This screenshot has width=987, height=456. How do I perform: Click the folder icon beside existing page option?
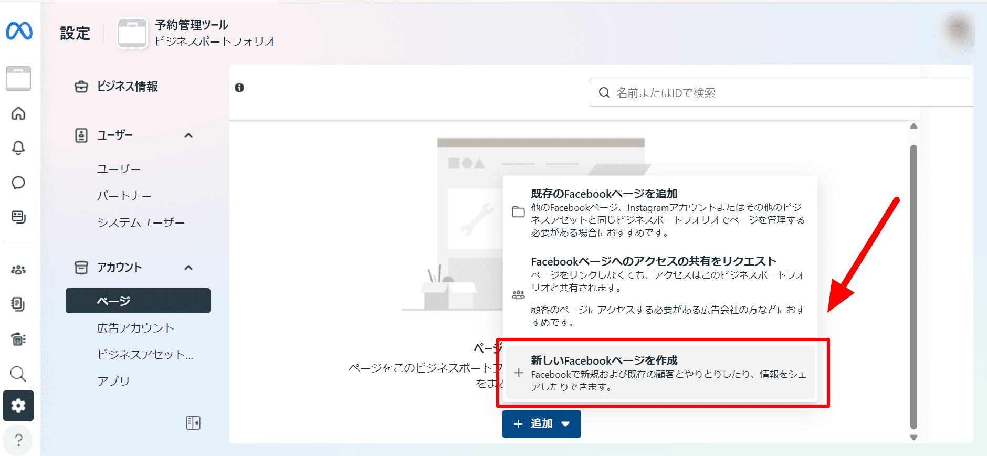[x=518, y=212]
